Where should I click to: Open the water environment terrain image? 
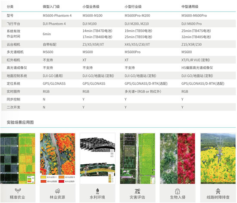point(97,158)
